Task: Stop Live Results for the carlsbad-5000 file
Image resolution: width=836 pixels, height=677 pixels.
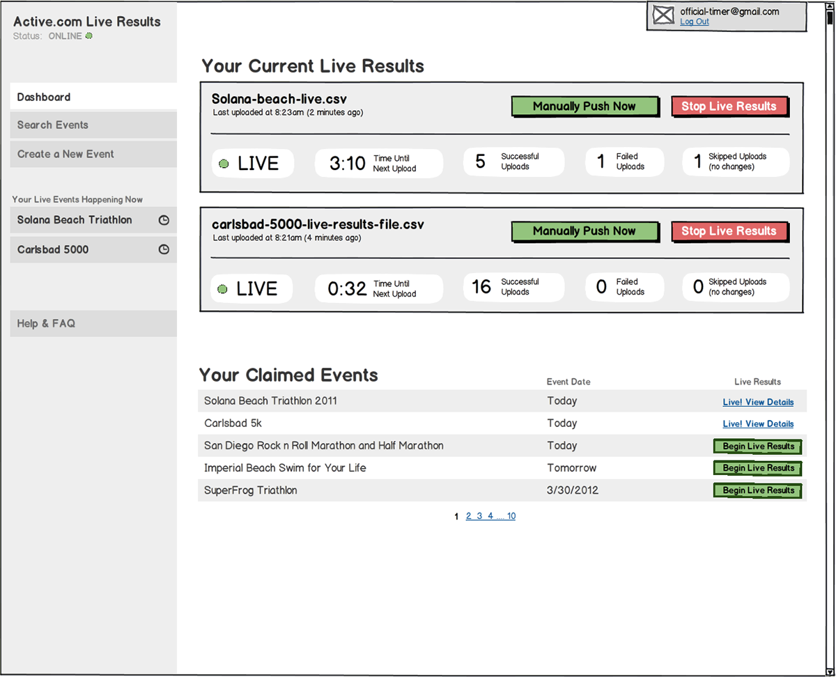Action: [x=730, y=231]
